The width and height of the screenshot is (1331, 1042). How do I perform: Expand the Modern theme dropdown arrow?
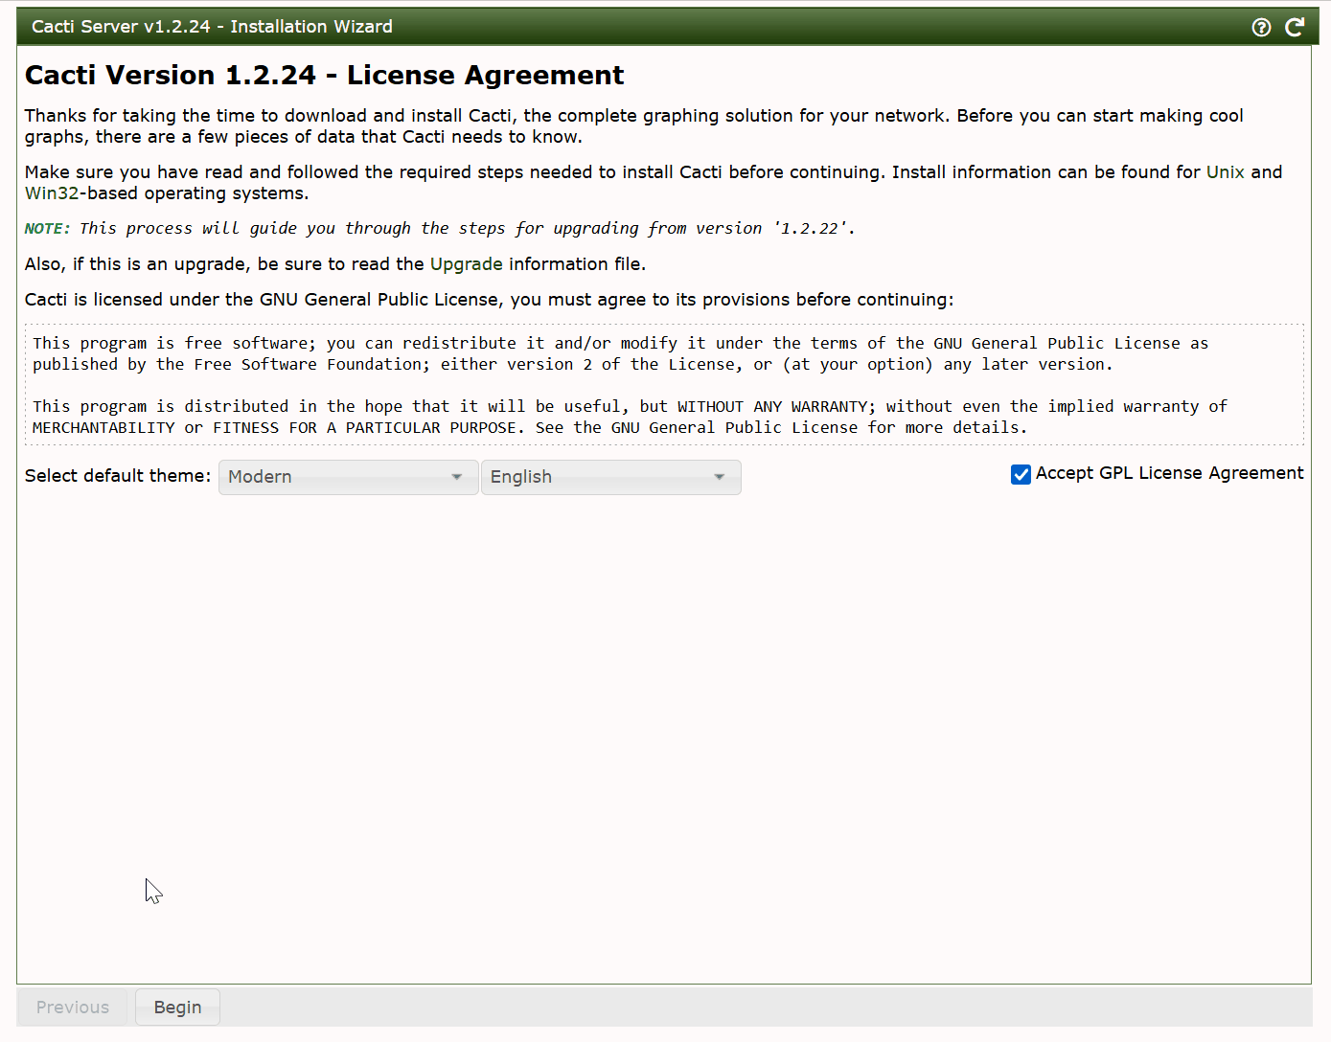tap(458, 476)
